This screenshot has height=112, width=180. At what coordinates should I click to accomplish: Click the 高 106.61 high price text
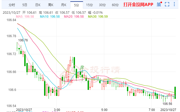[x=46, y=12]
